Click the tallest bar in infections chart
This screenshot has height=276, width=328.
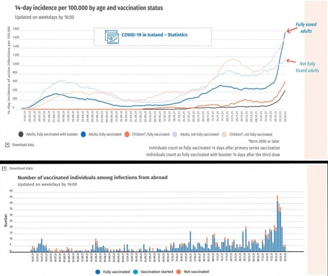point(277,223)
